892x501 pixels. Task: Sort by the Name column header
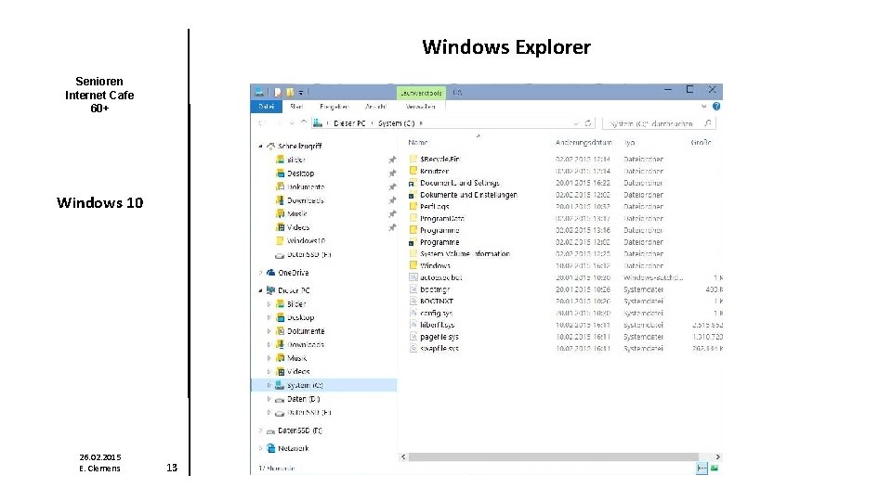[418, 143]
